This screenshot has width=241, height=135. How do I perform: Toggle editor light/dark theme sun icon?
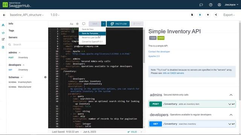pyautogui.click(x=77, y=24)
